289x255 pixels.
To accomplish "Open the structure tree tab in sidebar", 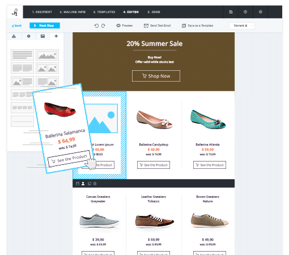I will 14,36.
